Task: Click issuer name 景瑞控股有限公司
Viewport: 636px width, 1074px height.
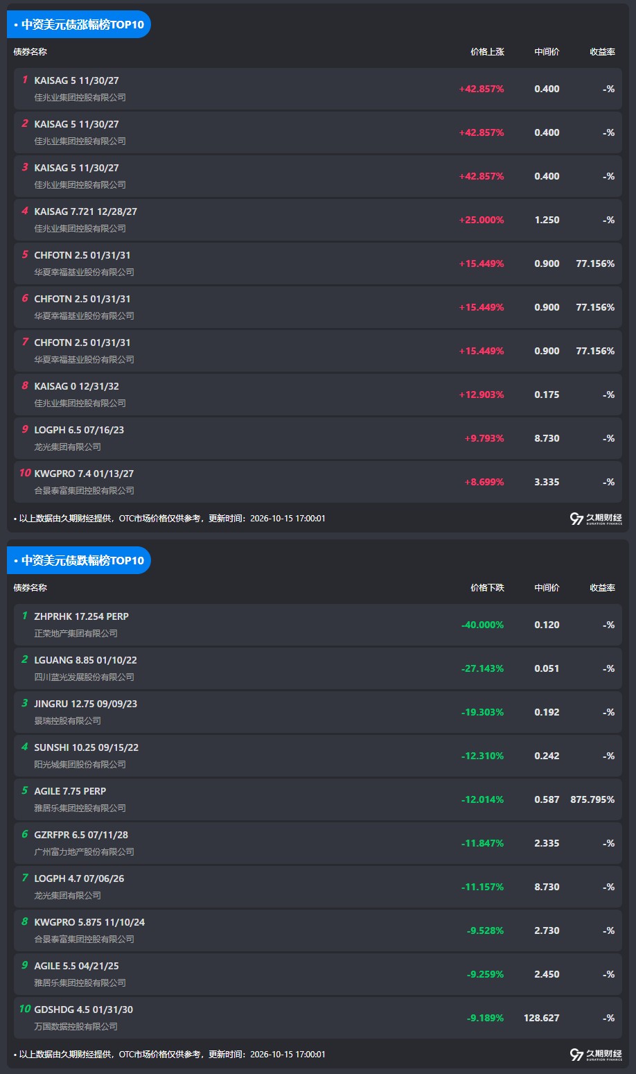Action: [68, 721]
